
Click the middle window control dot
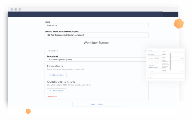[16, 9]
